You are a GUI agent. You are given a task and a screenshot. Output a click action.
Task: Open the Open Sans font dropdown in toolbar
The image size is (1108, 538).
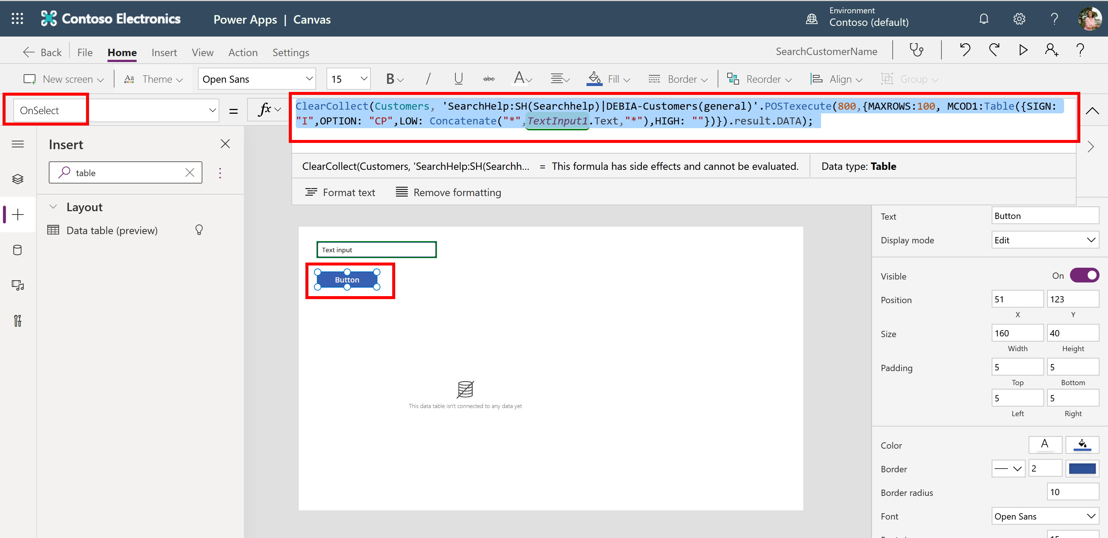(x=257, y=79)
